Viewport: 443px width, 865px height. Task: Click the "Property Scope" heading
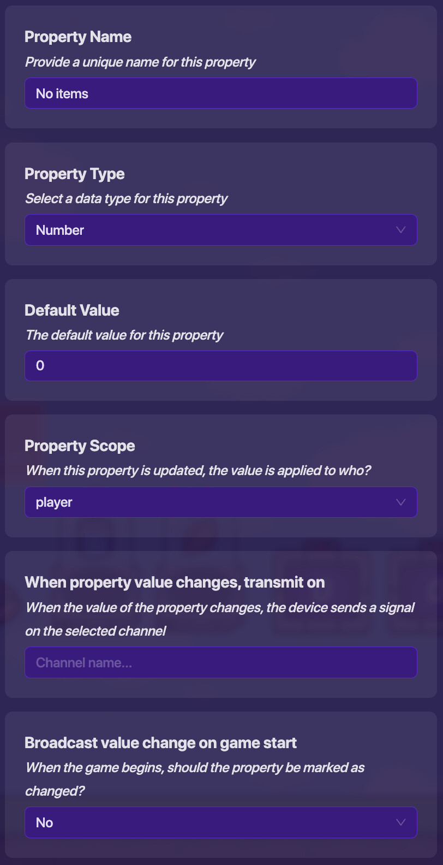[80, 446]
